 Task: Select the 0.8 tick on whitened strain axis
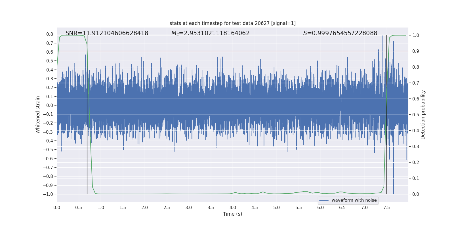pos(49,34)
